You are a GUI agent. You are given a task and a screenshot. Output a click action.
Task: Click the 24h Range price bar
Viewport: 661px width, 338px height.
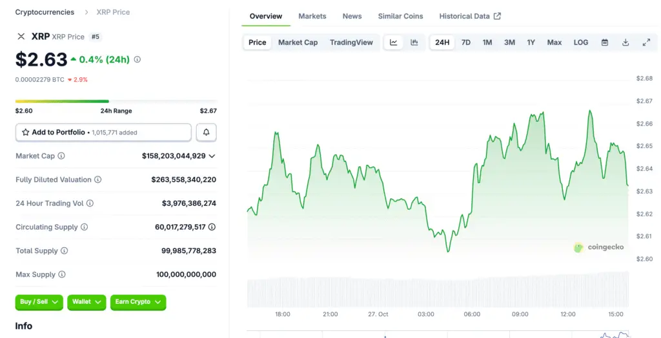tap(116, 101)
